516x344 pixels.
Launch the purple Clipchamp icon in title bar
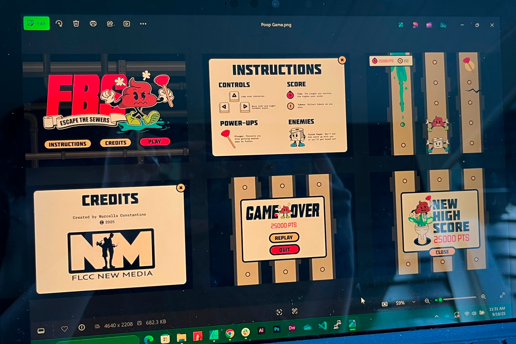(x=429, y=25)
